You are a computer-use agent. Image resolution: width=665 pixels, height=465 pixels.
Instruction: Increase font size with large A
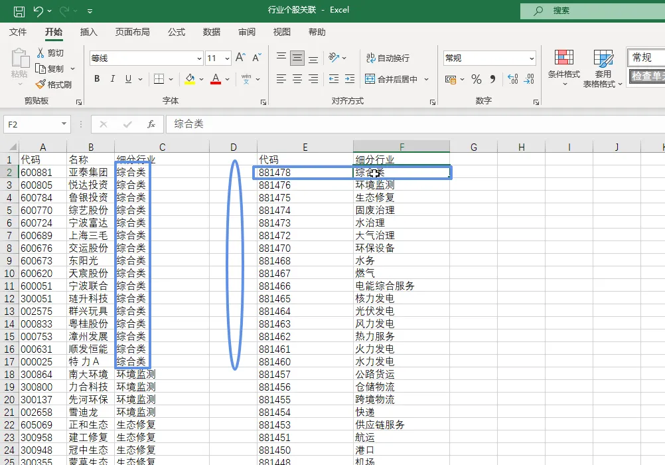pos(240,58)
